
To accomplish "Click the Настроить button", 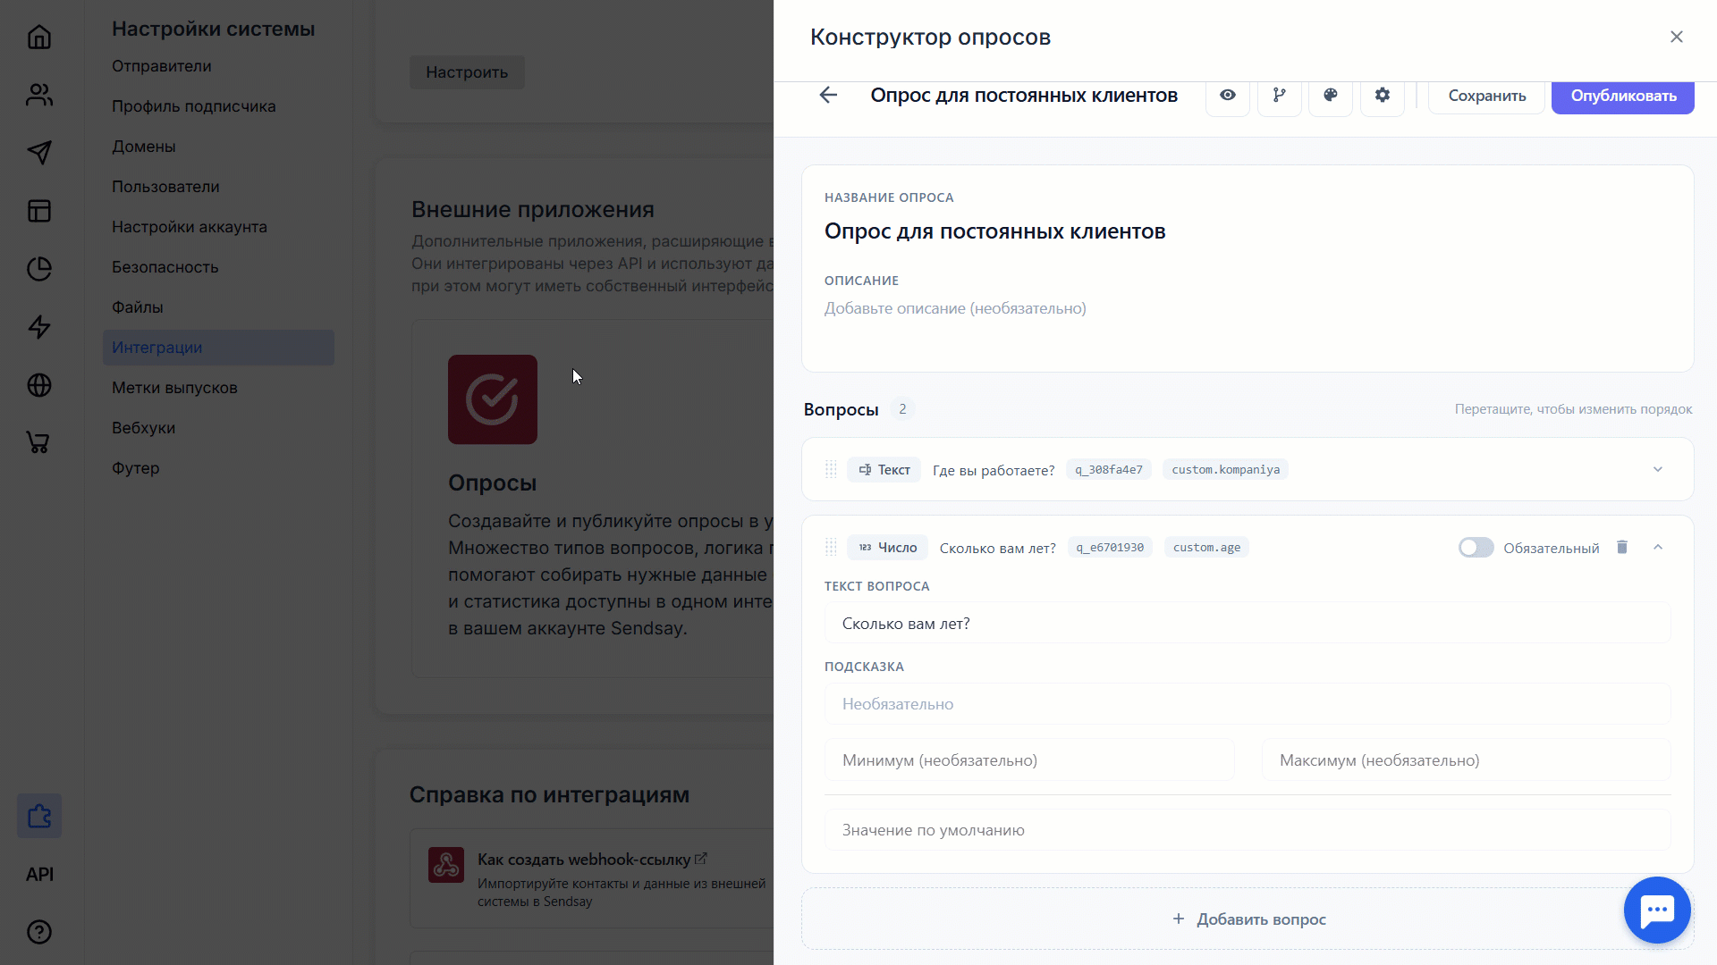I will pyautogui.click(x=467, y=72).
